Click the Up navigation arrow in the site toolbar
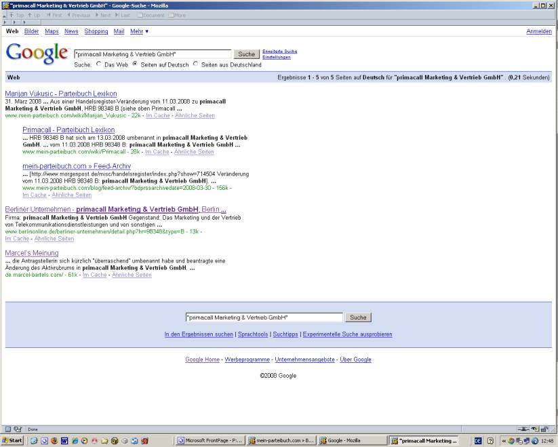Screen dimensions: 558x447 click(x=34, y=16)
